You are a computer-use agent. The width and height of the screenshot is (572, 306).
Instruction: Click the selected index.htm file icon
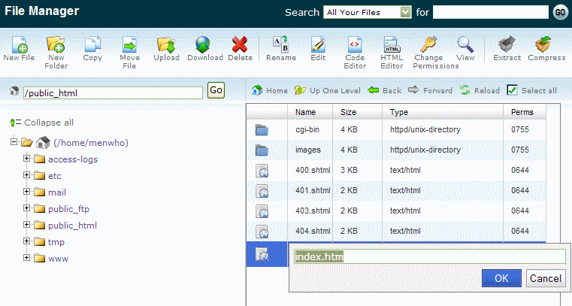pyautogui.click(x=262, y=254)
